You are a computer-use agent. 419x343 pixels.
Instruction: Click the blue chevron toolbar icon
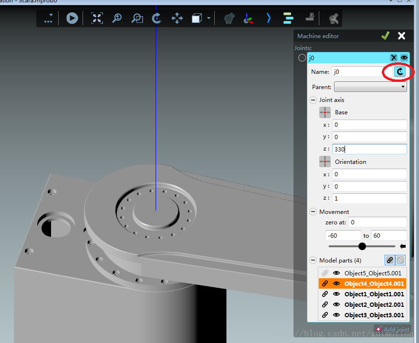click(x=268, y=19)
